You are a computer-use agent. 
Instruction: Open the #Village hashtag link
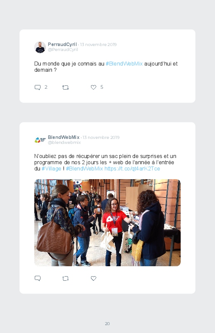(51, 169)
